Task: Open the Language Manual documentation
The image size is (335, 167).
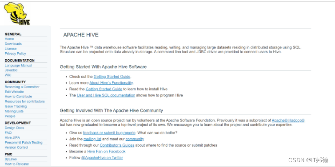Action: click(x=18, y=66)
